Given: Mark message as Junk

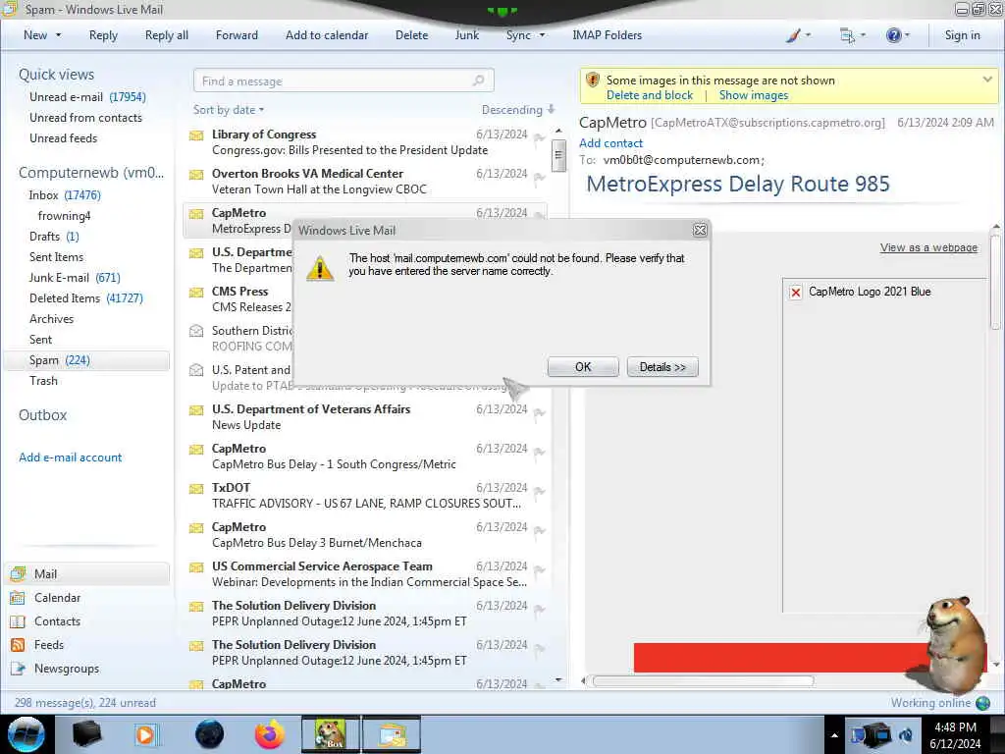Looking at the screenshot, I should tap(466, 35).
